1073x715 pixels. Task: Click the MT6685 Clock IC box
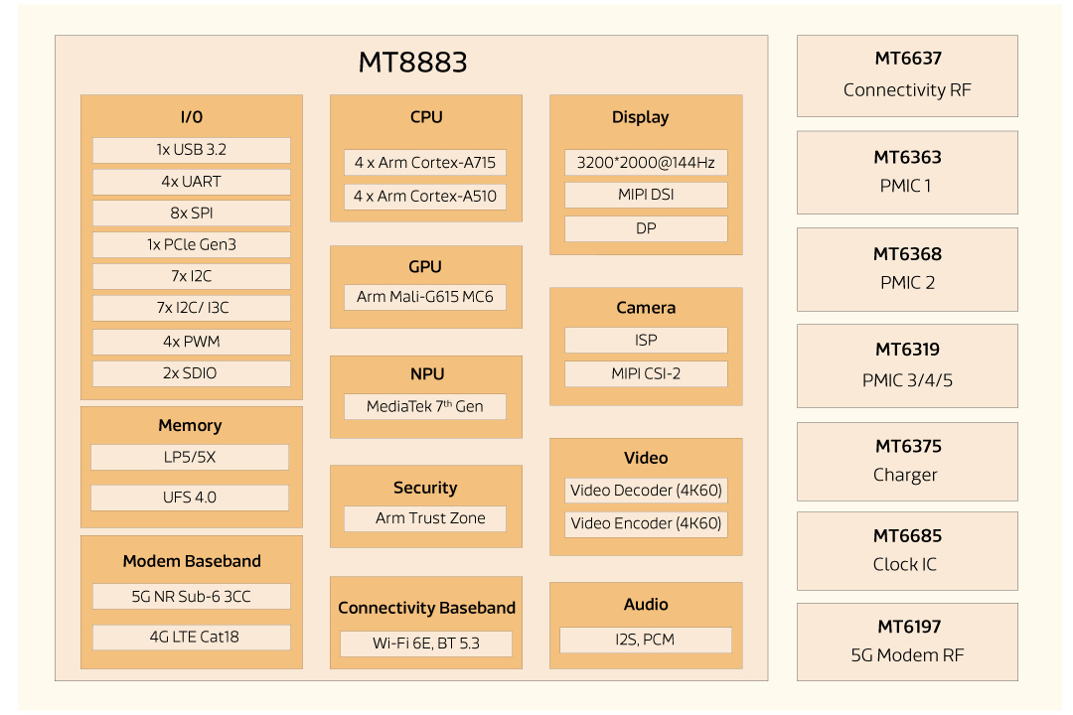[x=907, y=551]
